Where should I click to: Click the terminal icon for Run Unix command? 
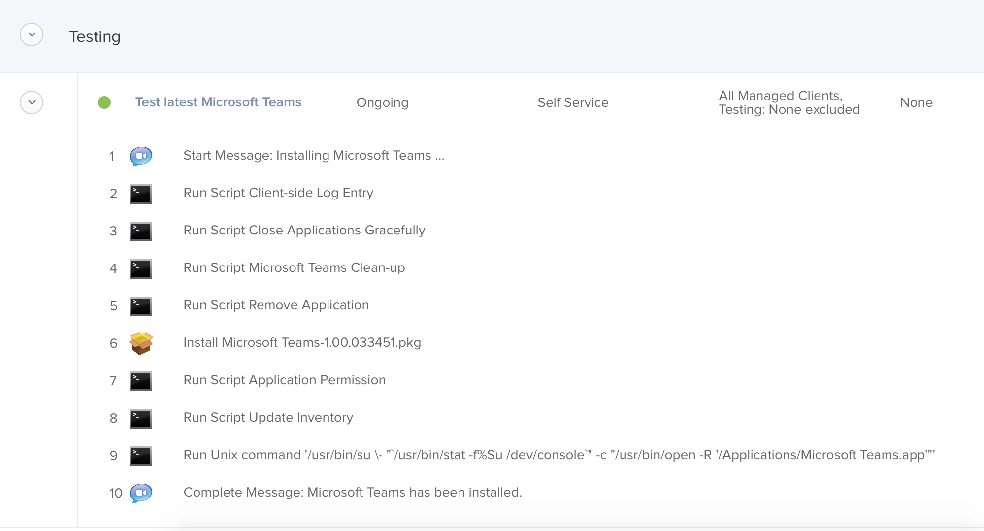pos(141,456)
